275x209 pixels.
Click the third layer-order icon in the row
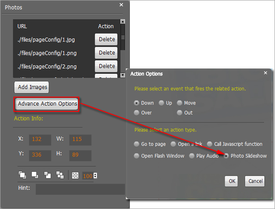point(47,175)
